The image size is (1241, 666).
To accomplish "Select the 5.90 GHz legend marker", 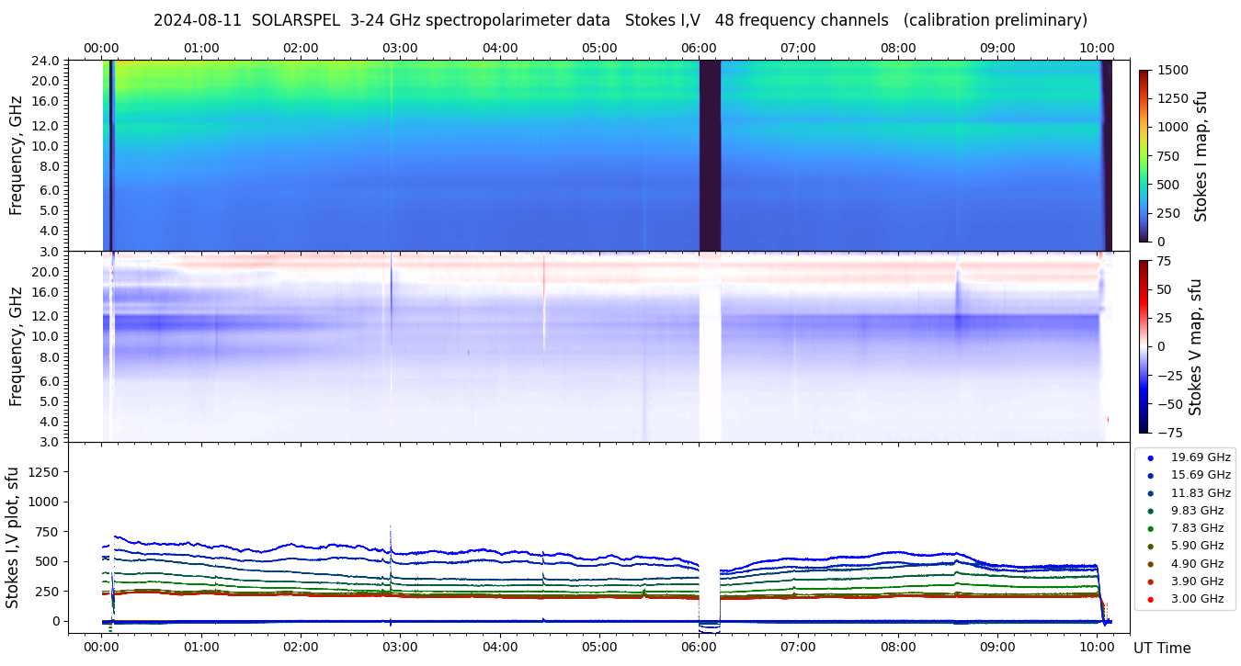I will tap(1150, 546).
